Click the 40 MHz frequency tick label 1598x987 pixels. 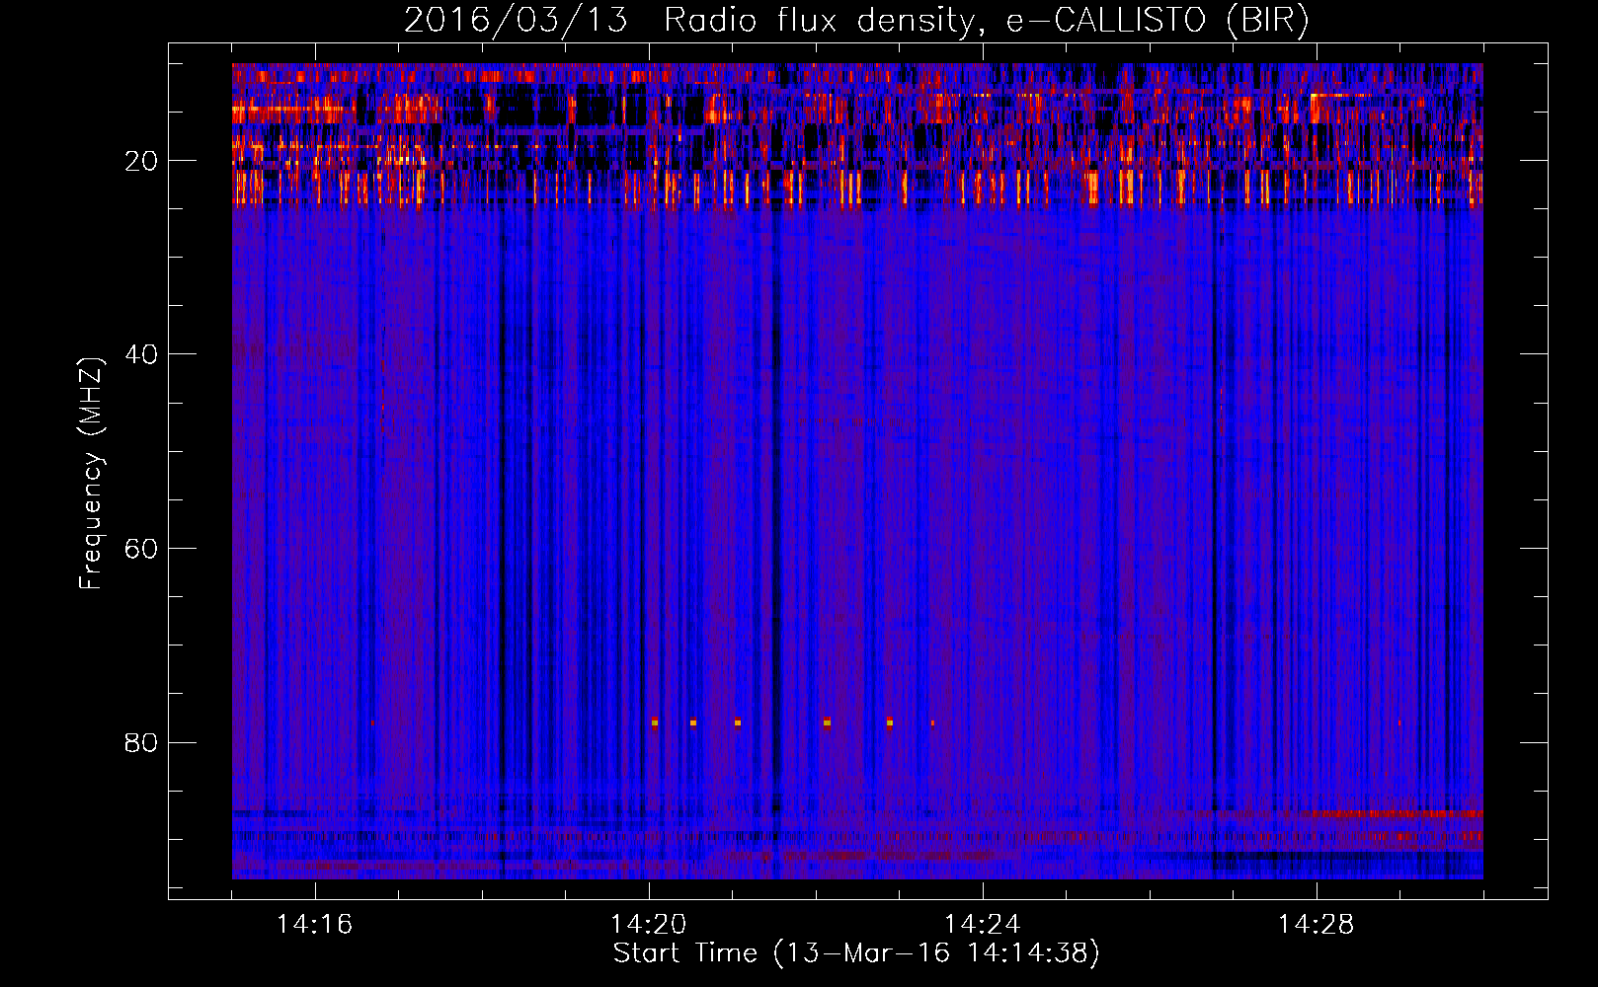coord(141,354)
